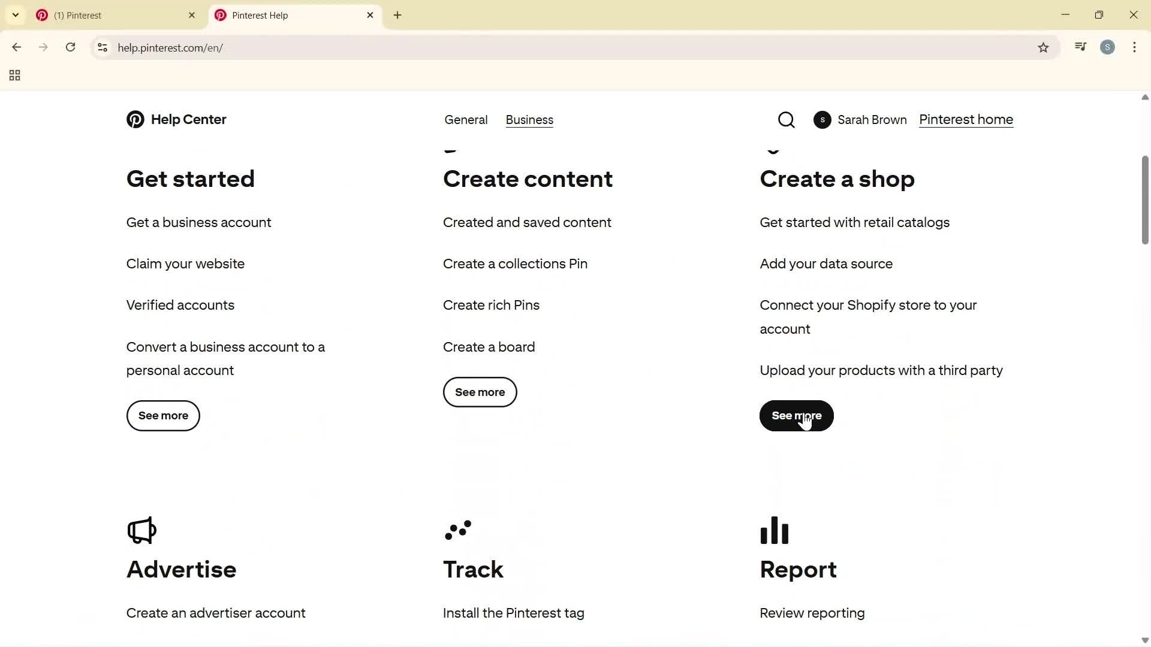Viewport: 1151px width, 647px height.
Task: Navigate back using the browser arrow
Action: point(16,47)
